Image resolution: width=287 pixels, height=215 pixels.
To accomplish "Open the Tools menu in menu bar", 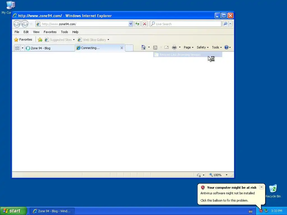I will point(64,32).
